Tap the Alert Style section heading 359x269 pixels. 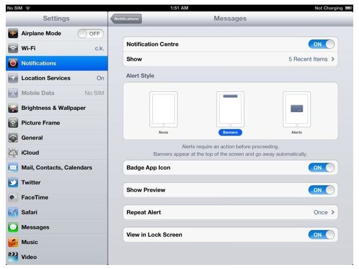(x=140, y=76)
